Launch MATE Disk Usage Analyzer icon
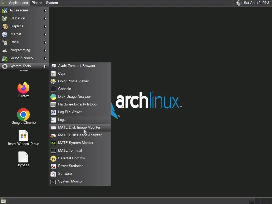The image size is (272, 204). 53,135
